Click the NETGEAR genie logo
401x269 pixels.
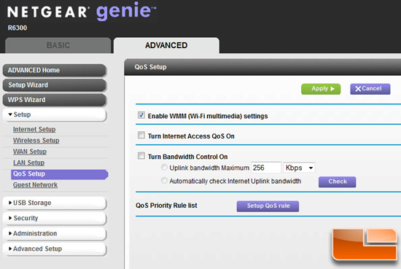tap(82, 12)
